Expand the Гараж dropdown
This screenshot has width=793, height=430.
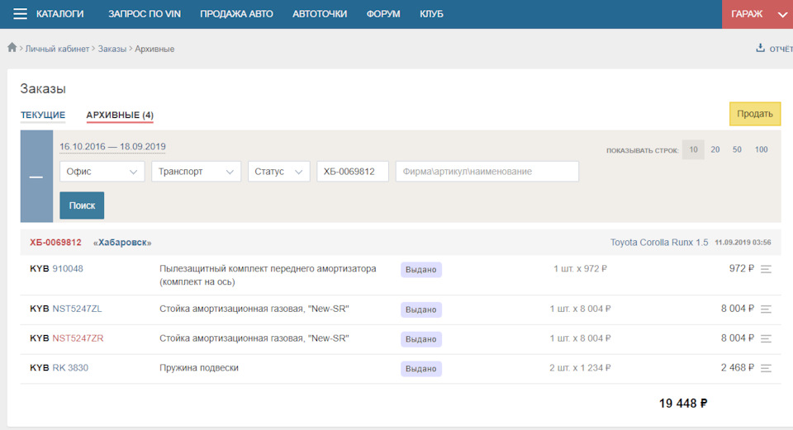757,14
